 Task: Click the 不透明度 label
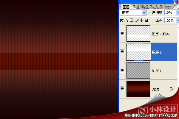tap(156, 12)
